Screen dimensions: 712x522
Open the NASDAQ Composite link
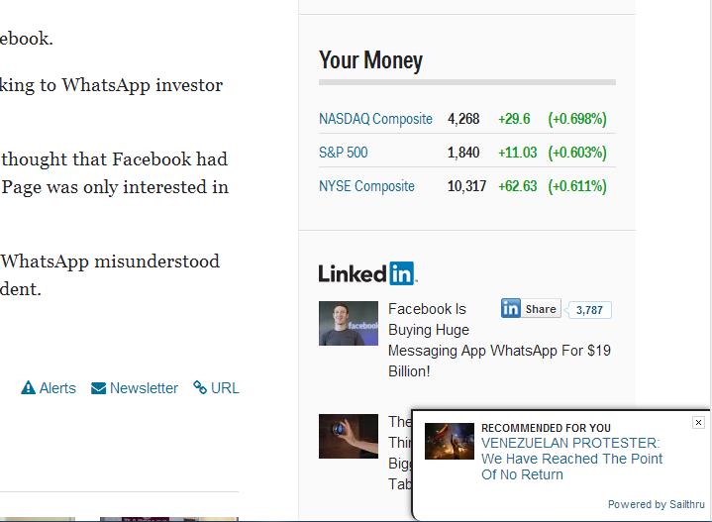point(375,119)
